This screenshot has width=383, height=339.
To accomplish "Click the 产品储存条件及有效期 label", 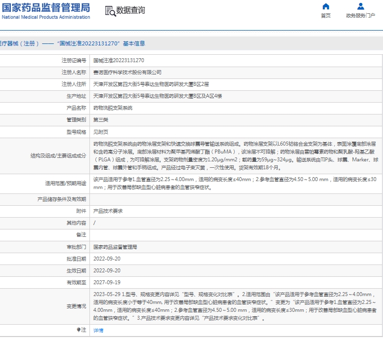I will pos(62,199).
